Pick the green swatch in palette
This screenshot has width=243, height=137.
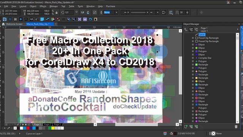point(50,128)
